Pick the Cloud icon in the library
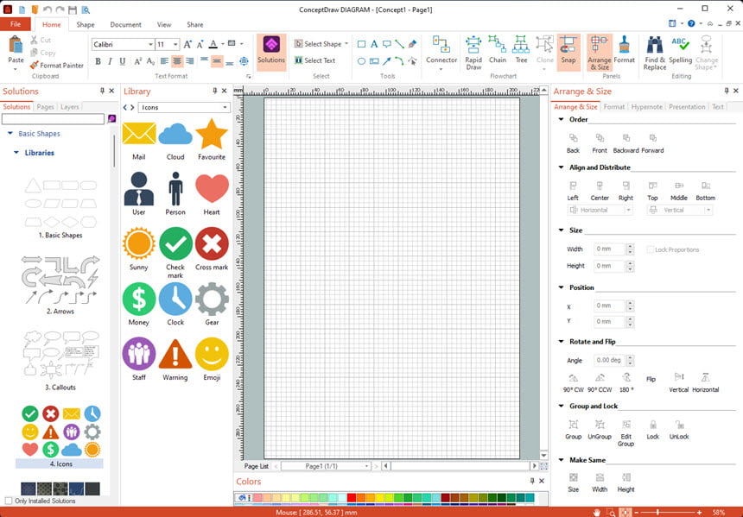Image resolution: width=743 pixels, height=517 pixels. pyautogui.click(x=175, y=140)
